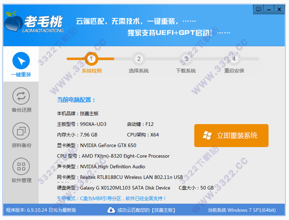This screenshot has height=220, width=289.
Task: Select step 1 系统检测 circle
Action: click(x=91, y=59)
